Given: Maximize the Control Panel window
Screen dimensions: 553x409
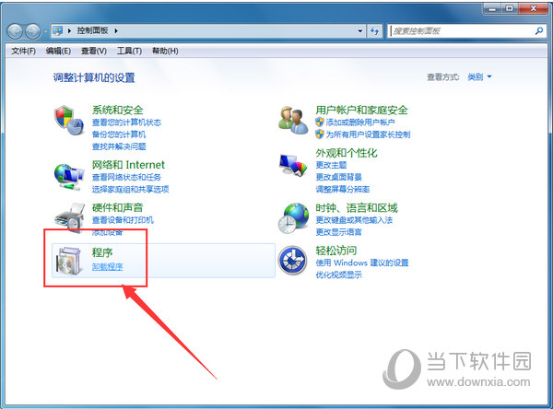Looking at the screenshot, I should (x=510, y=8).
